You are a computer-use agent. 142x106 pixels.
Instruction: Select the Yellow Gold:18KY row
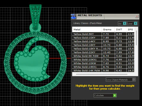103,45
